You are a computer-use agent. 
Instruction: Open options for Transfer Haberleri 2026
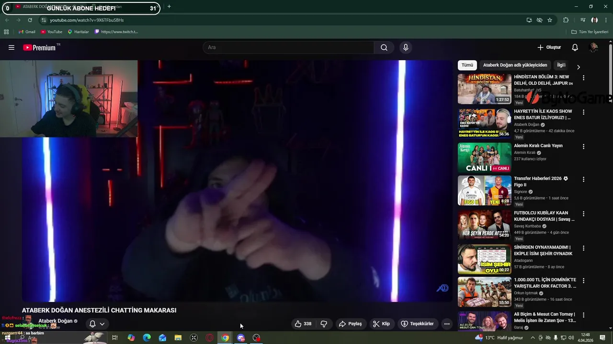point(583,179)
